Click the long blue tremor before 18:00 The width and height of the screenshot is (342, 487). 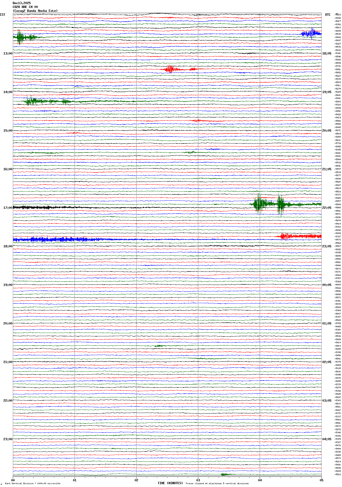coord(51,240)
